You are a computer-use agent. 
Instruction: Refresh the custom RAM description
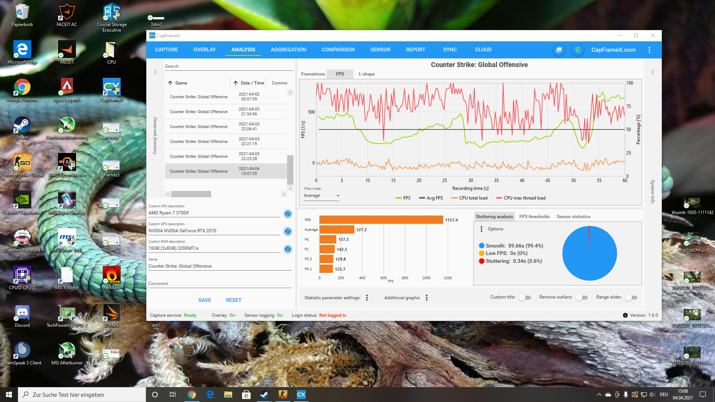287,249
